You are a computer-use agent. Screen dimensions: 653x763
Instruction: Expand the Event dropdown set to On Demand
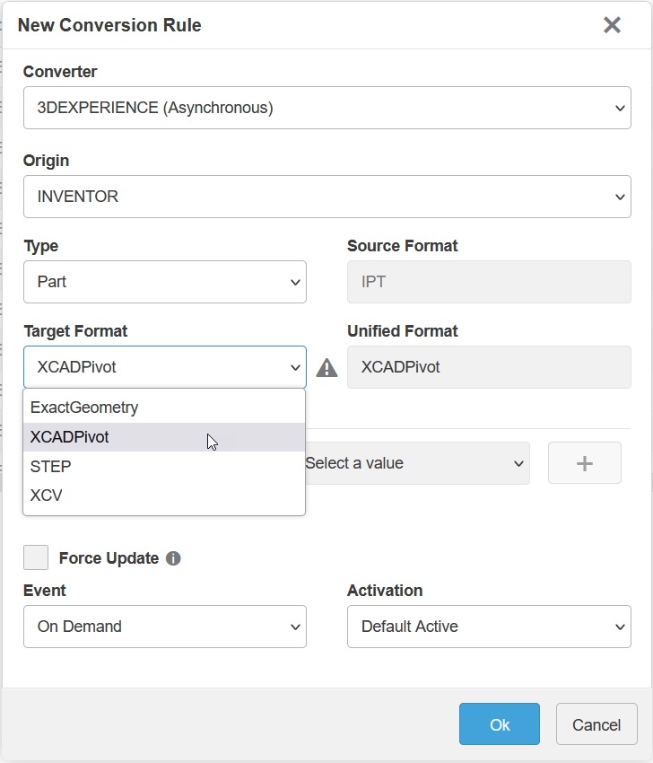tap(165, 627)
